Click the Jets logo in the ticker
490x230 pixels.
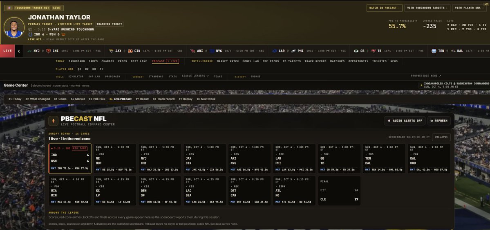pos(29,51)
